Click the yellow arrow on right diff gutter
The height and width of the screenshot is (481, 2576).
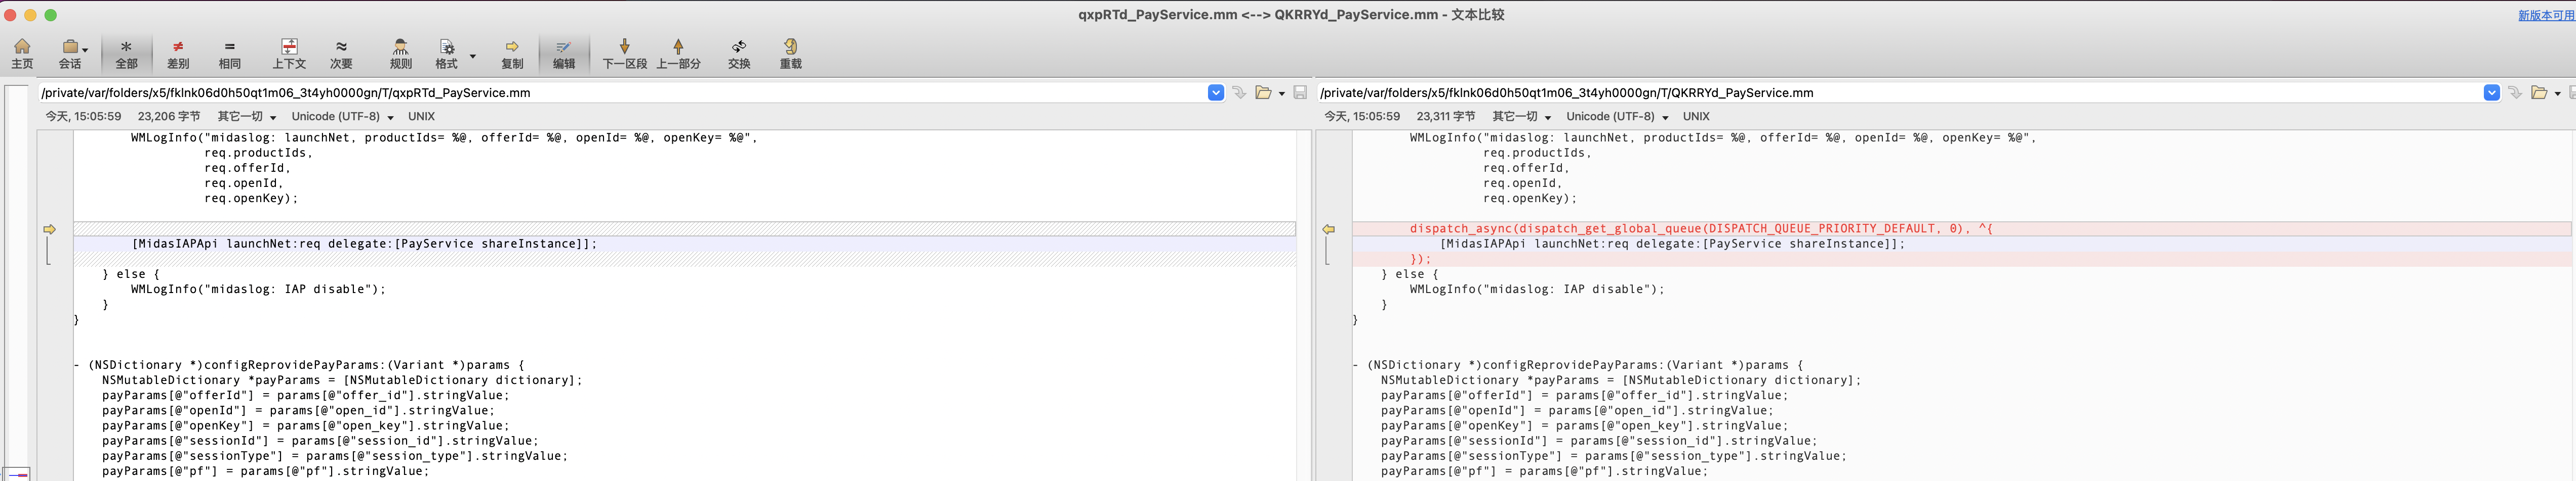tap(1329, 229)
